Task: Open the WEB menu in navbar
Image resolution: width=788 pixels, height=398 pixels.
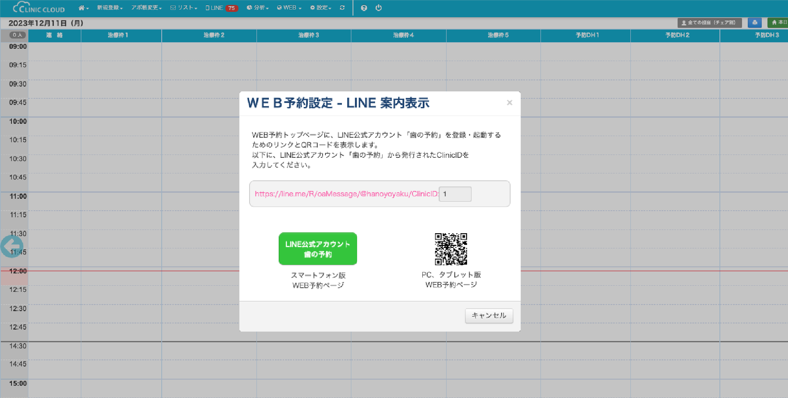Action: pyautogui.click(x=289, y=8)
